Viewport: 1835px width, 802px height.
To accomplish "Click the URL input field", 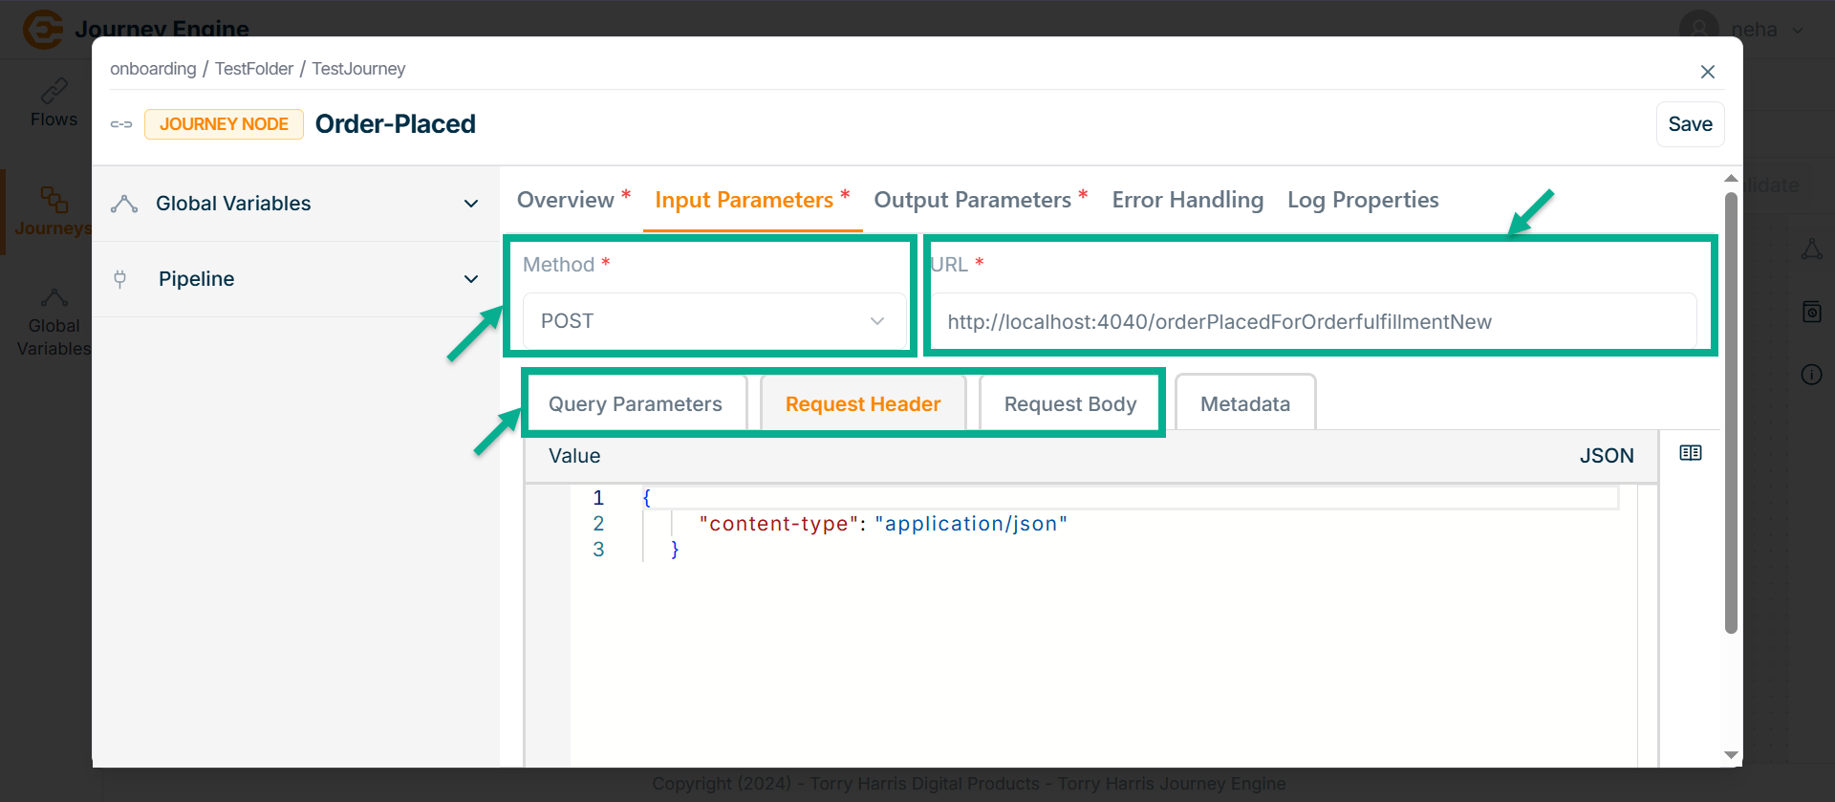I will [1313, 322].
